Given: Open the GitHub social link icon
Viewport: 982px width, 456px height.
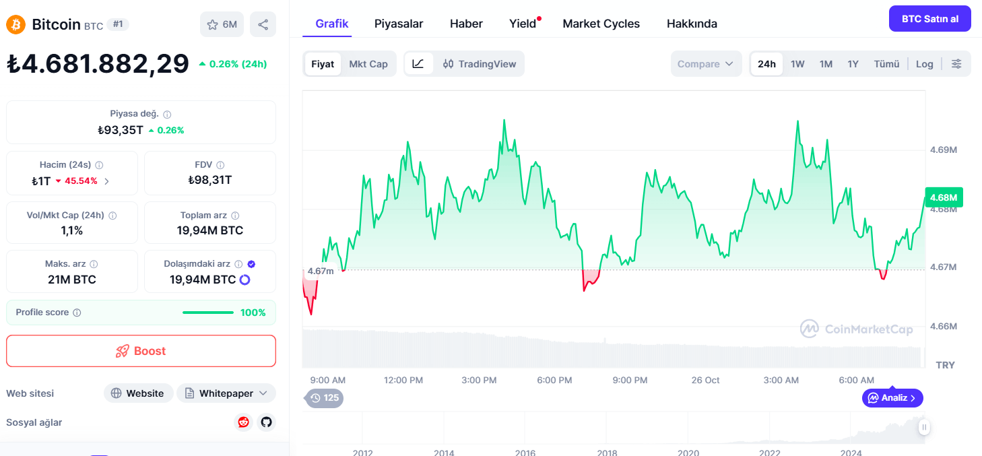Looking at the screenshot, I should pyautogui.click(x=267, y=422).
